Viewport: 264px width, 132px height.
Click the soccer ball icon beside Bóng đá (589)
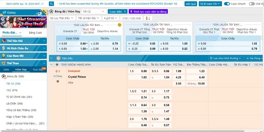coord(4,76)
